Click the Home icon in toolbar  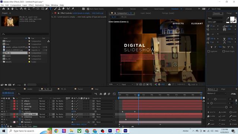coord(3,9)
